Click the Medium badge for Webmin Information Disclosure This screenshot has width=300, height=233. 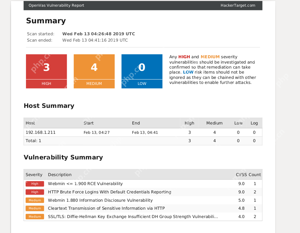coord(35,200)
